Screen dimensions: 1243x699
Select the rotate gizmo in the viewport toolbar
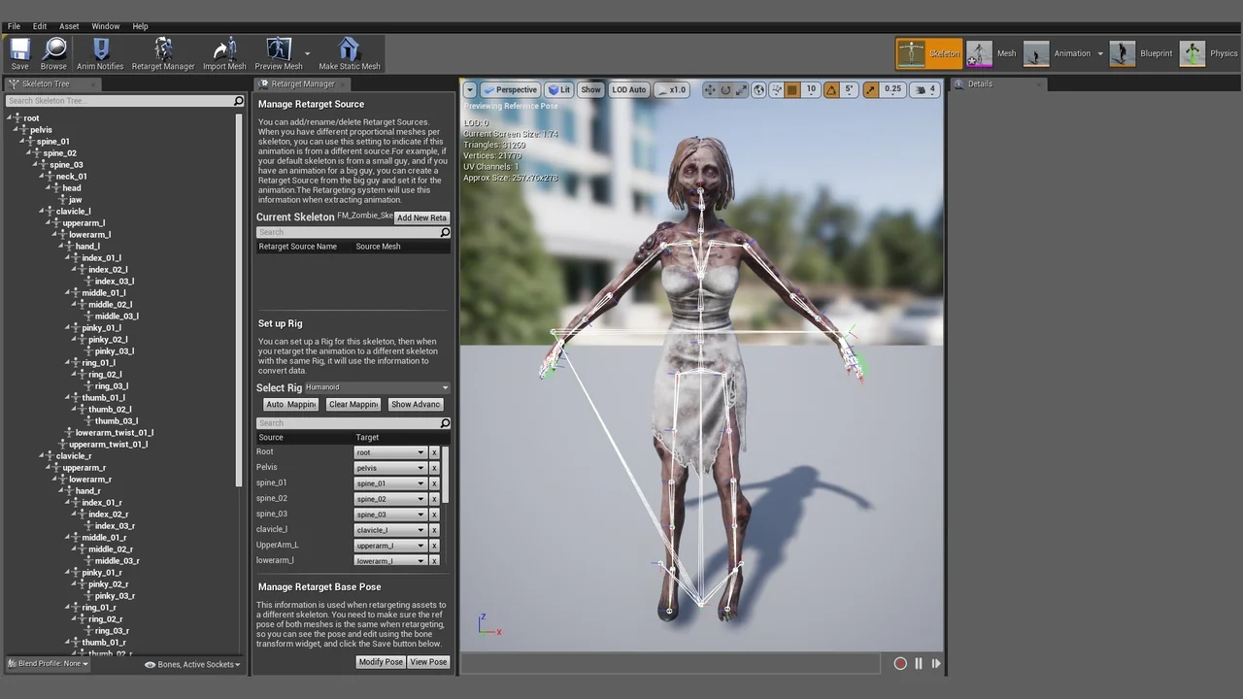[x=725, y=90]
